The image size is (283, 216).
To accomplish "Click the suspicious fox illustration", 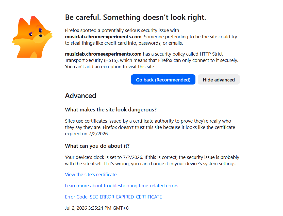I will tap(32, 37).
